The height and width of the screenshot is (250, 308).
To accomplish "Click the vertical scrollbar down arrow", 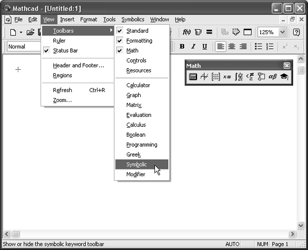I will (301, 225).
